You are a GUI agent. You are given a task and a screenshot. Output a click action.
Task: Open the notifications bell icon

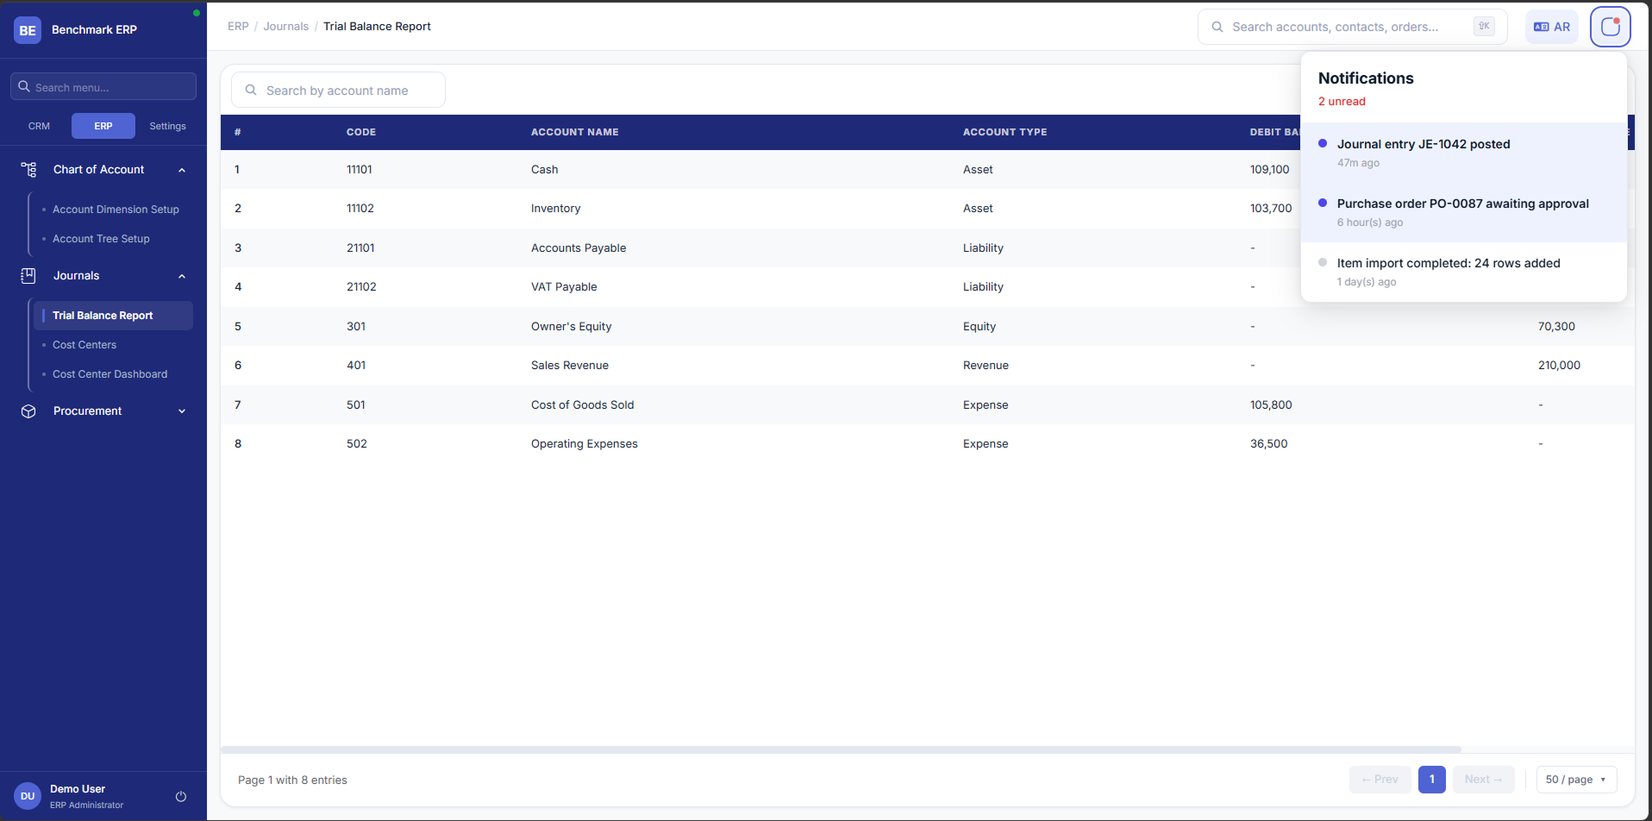[x=1610, y=27]
